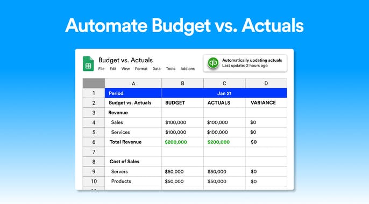Viewport: 369px width, 204px height.
Task: Open the Add ons menu
Action: point(188,69)
